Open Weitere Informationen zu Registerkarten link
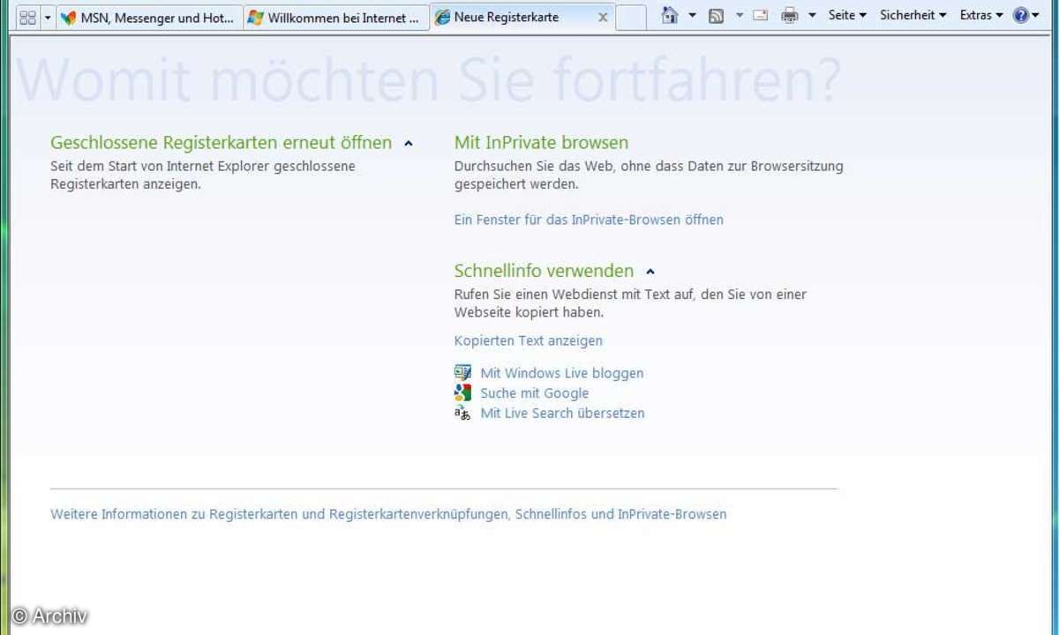Screen dimensions: 1059x635 click(x=388, y=514)
